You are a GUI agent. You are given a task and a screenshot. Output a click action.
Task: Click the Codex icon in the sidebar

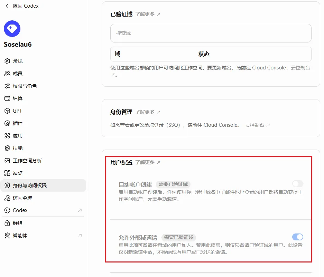coord(7,210)
